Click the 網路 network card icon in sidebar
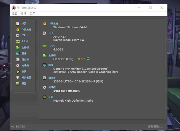The height and width of the screenshot is (131, 180). 17,84
